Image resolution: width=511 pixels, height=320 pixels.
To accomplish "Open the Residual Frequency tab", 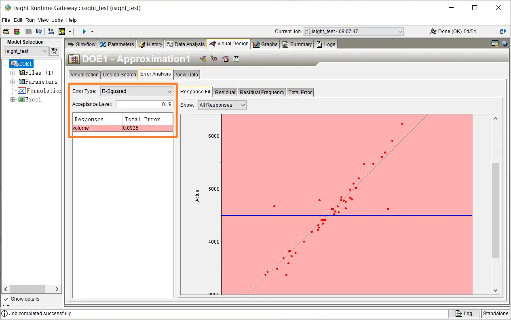I will pos(262,93).
